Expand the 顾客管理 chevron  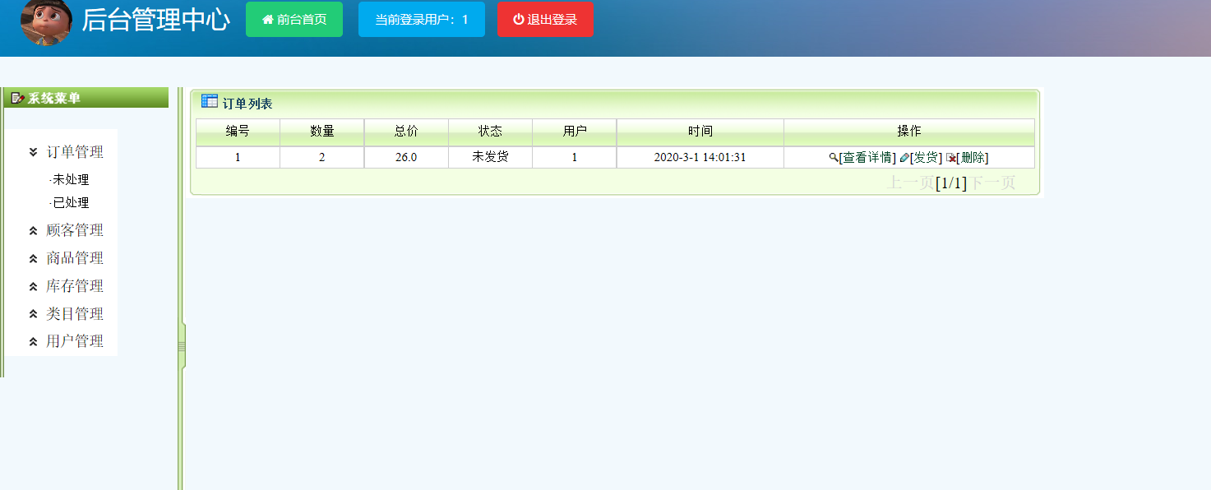(x=33, y=231)
